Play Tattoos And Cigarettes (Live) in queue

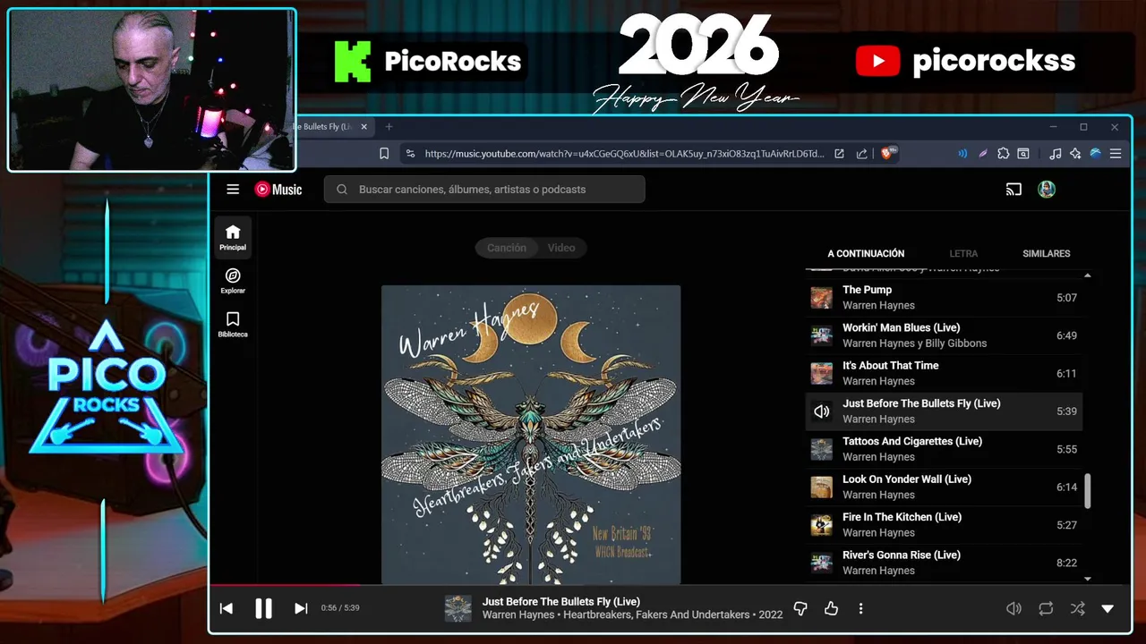[944, 449]
